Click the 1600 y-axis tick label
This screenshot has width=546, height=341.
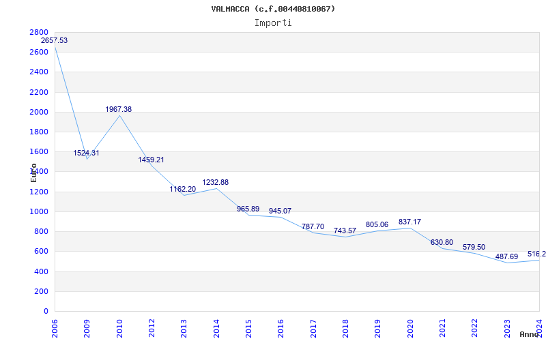[x=39, y=151]
